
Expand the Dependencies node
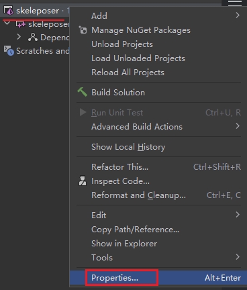(x=19, y=37)
